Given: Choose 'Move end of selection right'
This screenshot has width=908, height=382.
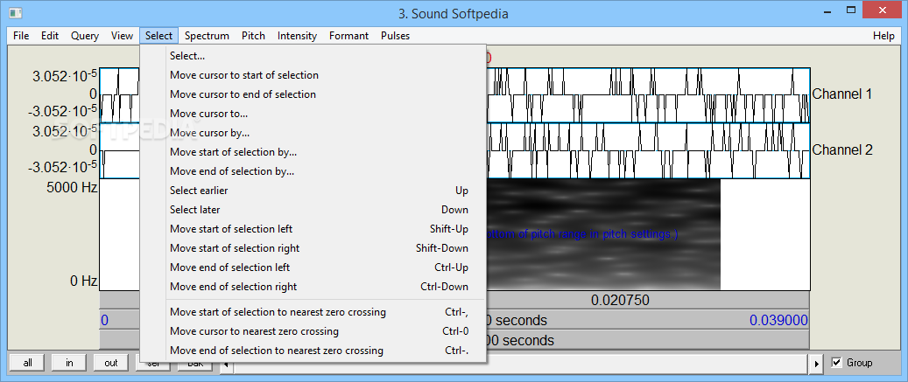Looking at the screenshot, I should [x=313, y=287].
